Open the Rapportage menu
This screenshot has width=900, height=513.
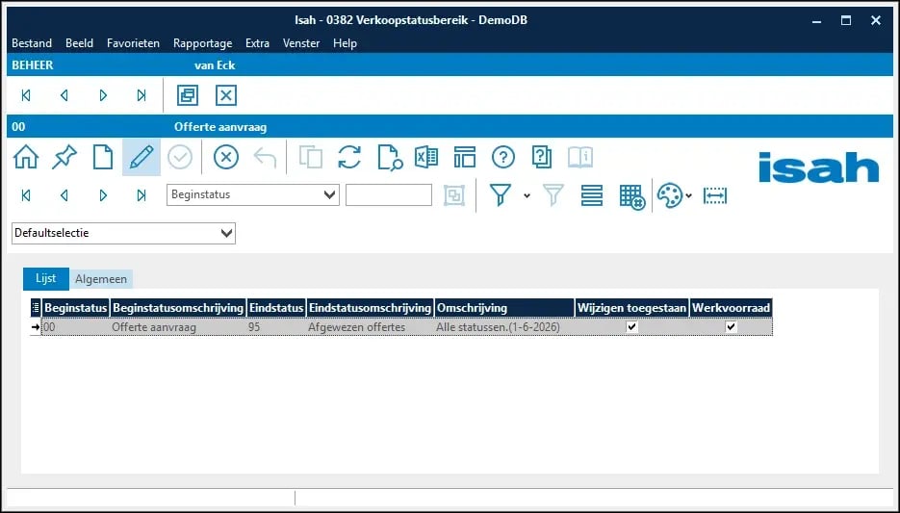202,43
